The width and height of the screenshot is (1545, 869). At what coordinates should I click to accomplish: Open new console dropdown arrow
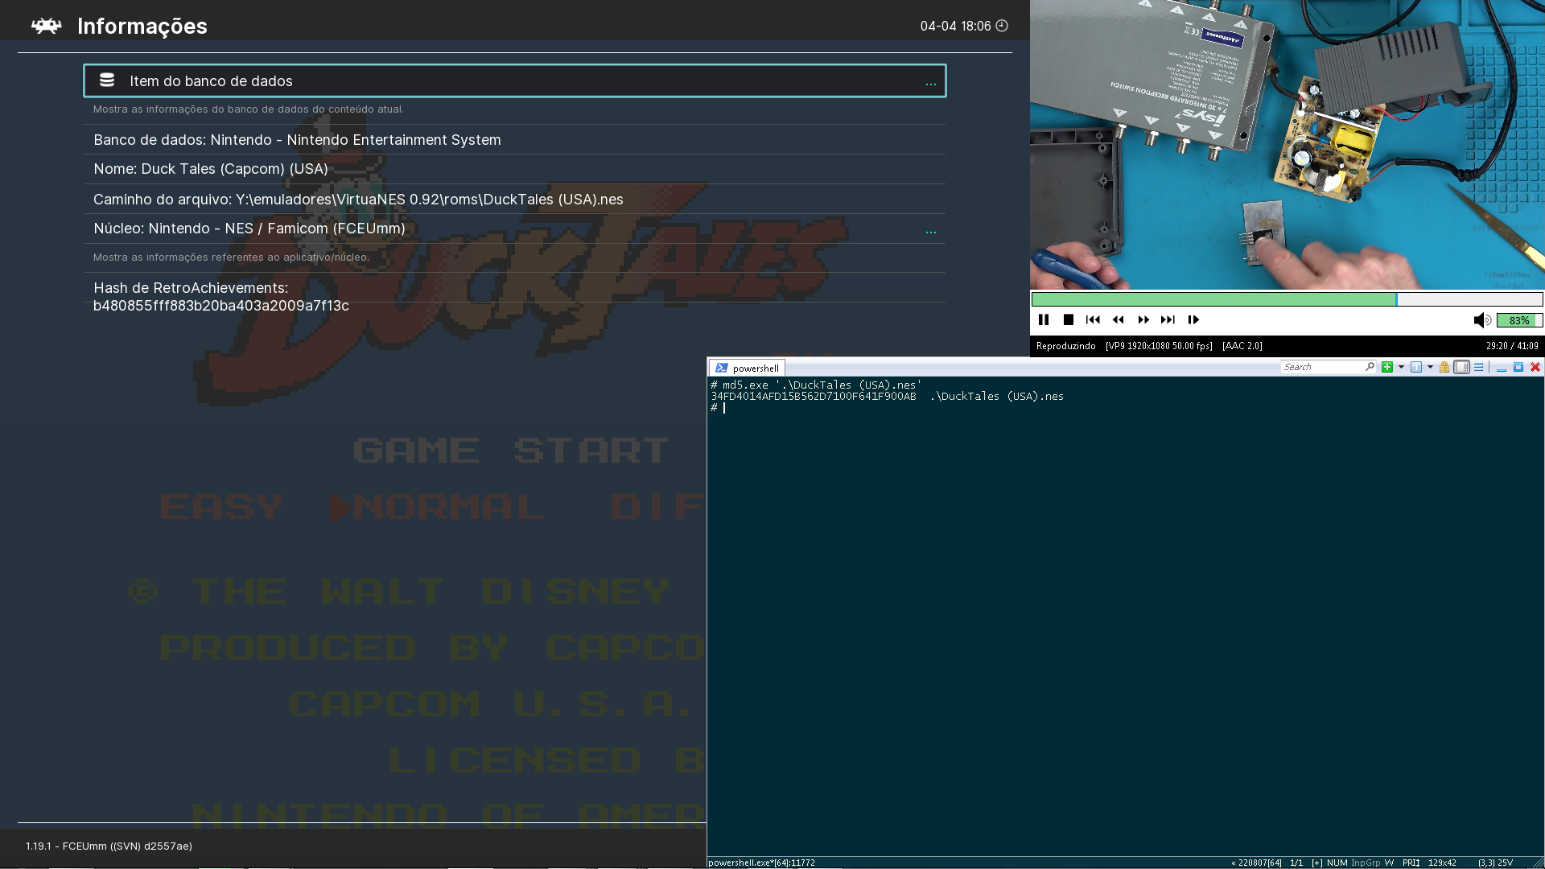click(x=1401, y=367)
